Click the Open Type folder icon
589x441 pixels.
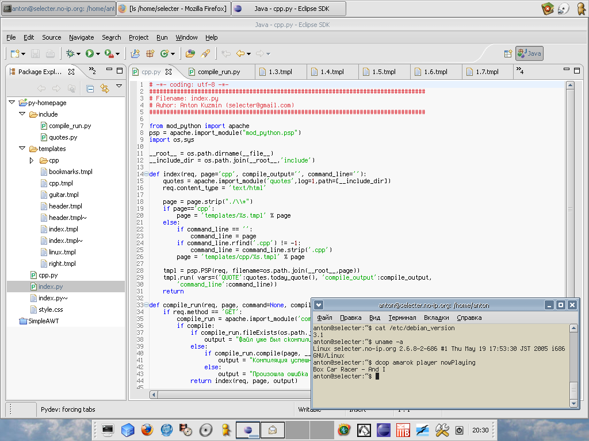190,53
